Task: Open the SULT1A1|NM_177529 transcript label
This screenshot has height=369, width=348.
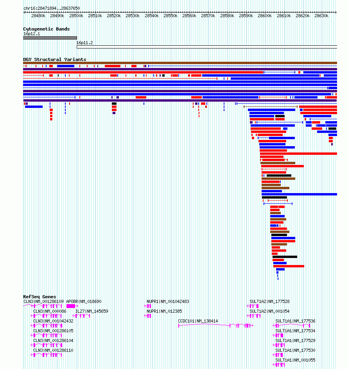Action: [295, 340]
